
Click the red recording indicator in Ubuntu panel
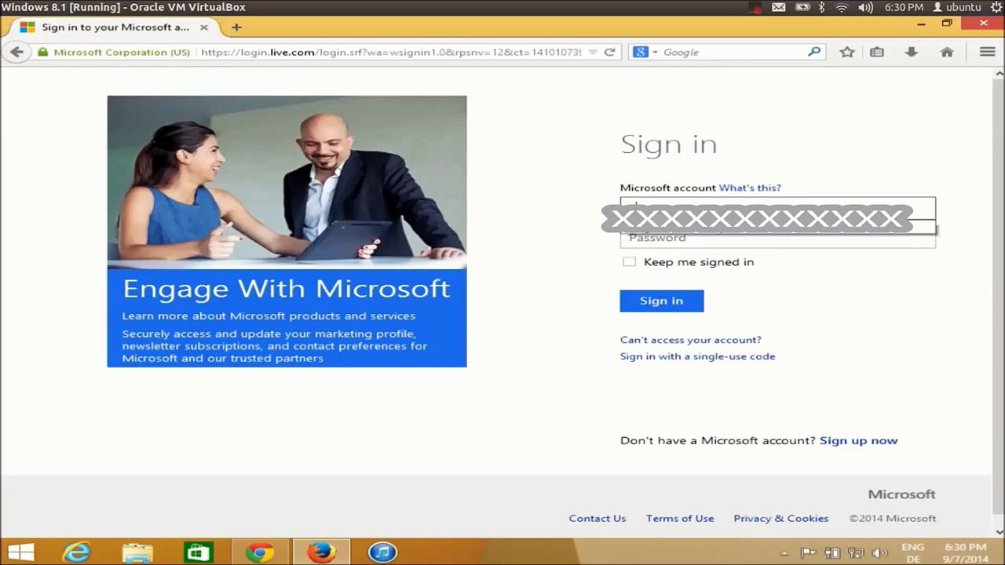click(755, 8)
